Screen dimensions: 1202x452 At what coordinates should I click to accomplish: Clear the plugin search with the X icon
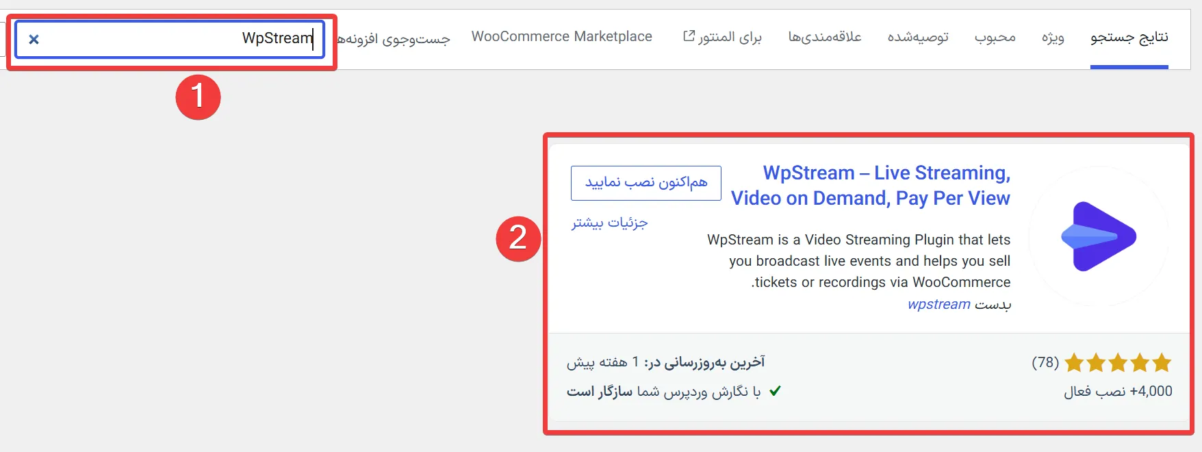[x=34, y=39]
